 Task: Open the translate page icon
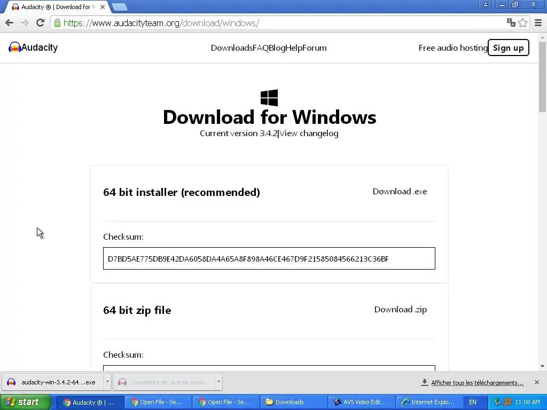click(x=511, y=22)
